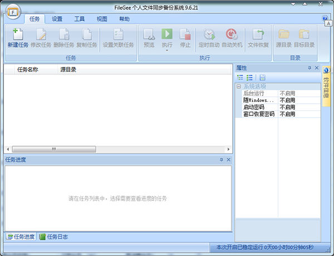Pin the 属性 properties panel

(x=310, y=68)
